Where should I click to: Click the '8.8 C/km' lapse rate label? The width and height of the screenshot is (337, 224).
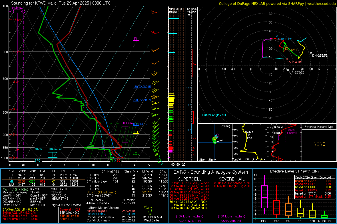(x=127, y=123)
